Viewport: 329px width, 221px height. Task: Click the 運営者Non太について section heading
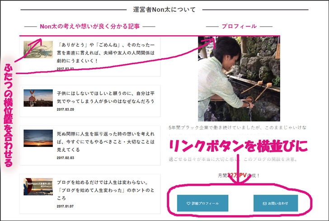[164, 9]
